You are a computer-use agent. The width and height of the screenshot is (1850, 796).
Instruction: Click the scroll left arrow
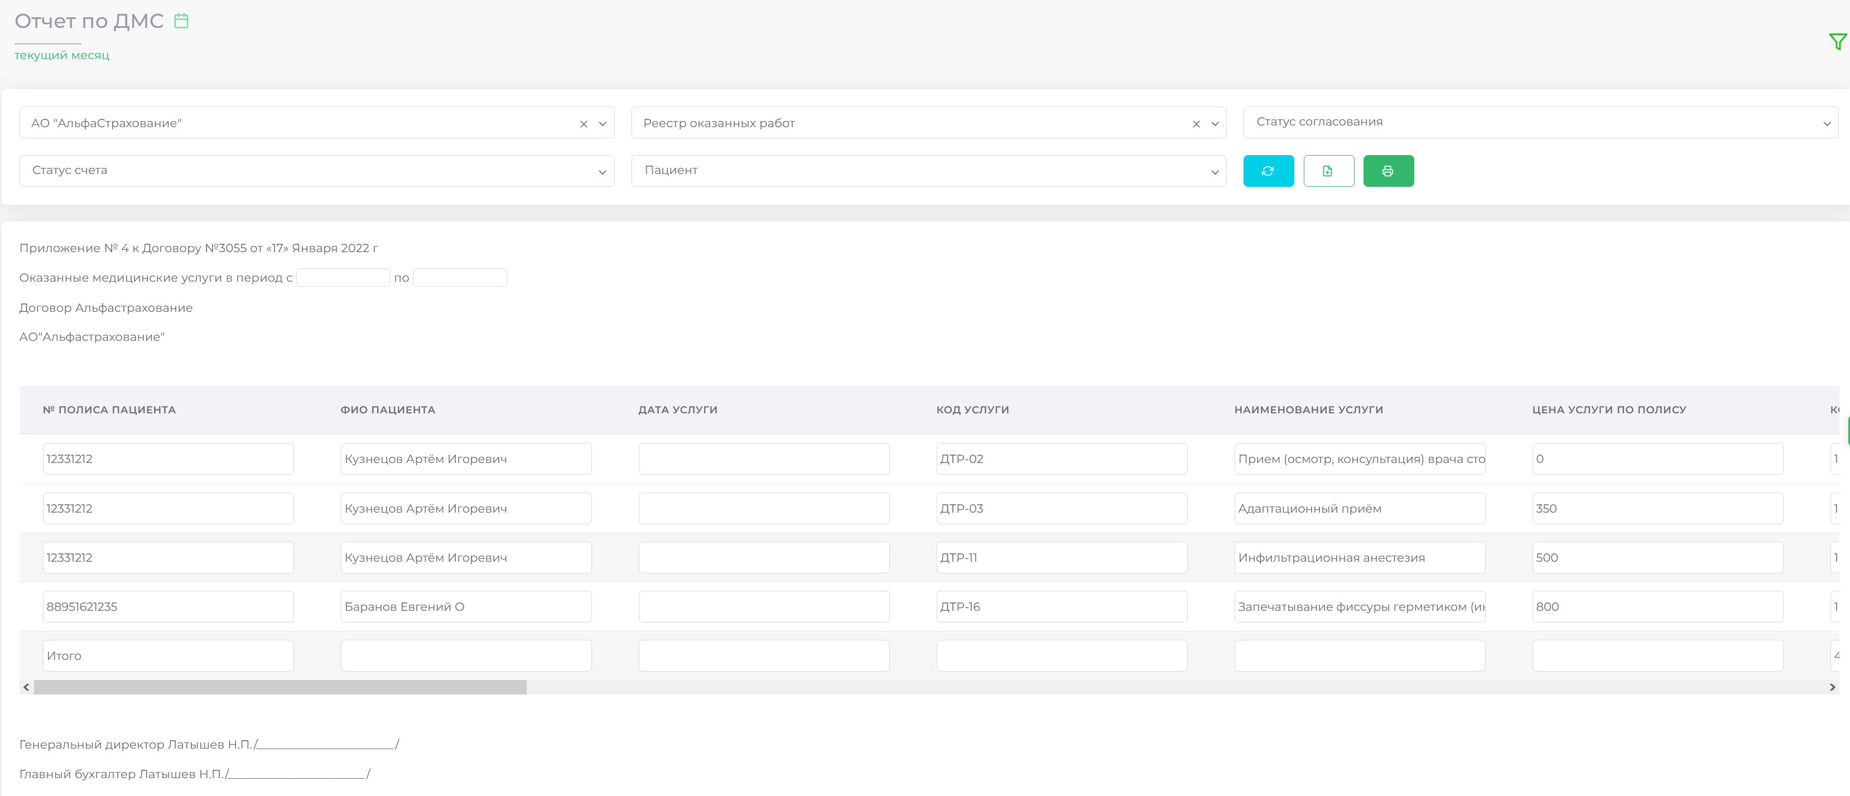27,687
